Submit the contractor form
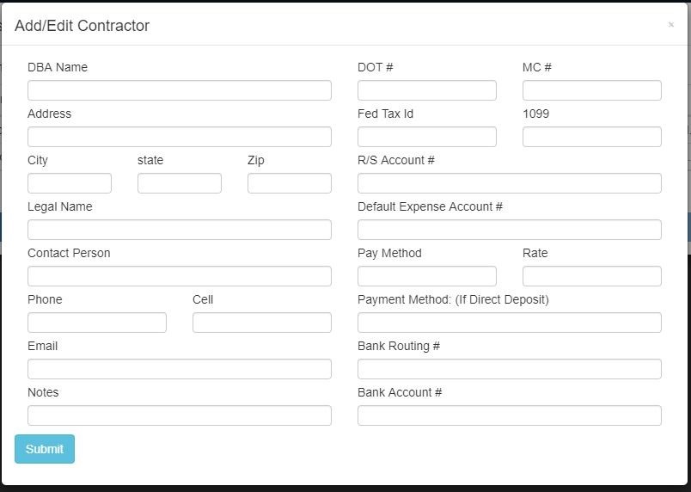 click(45, 449)
